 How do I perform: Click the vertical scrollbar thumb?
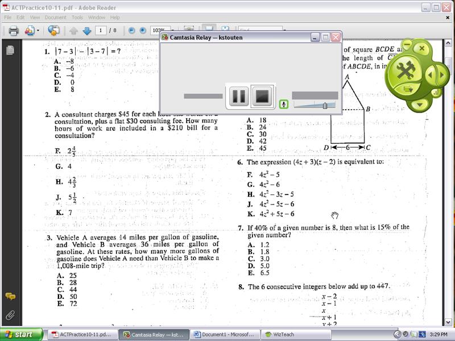(x=448, y=66)
